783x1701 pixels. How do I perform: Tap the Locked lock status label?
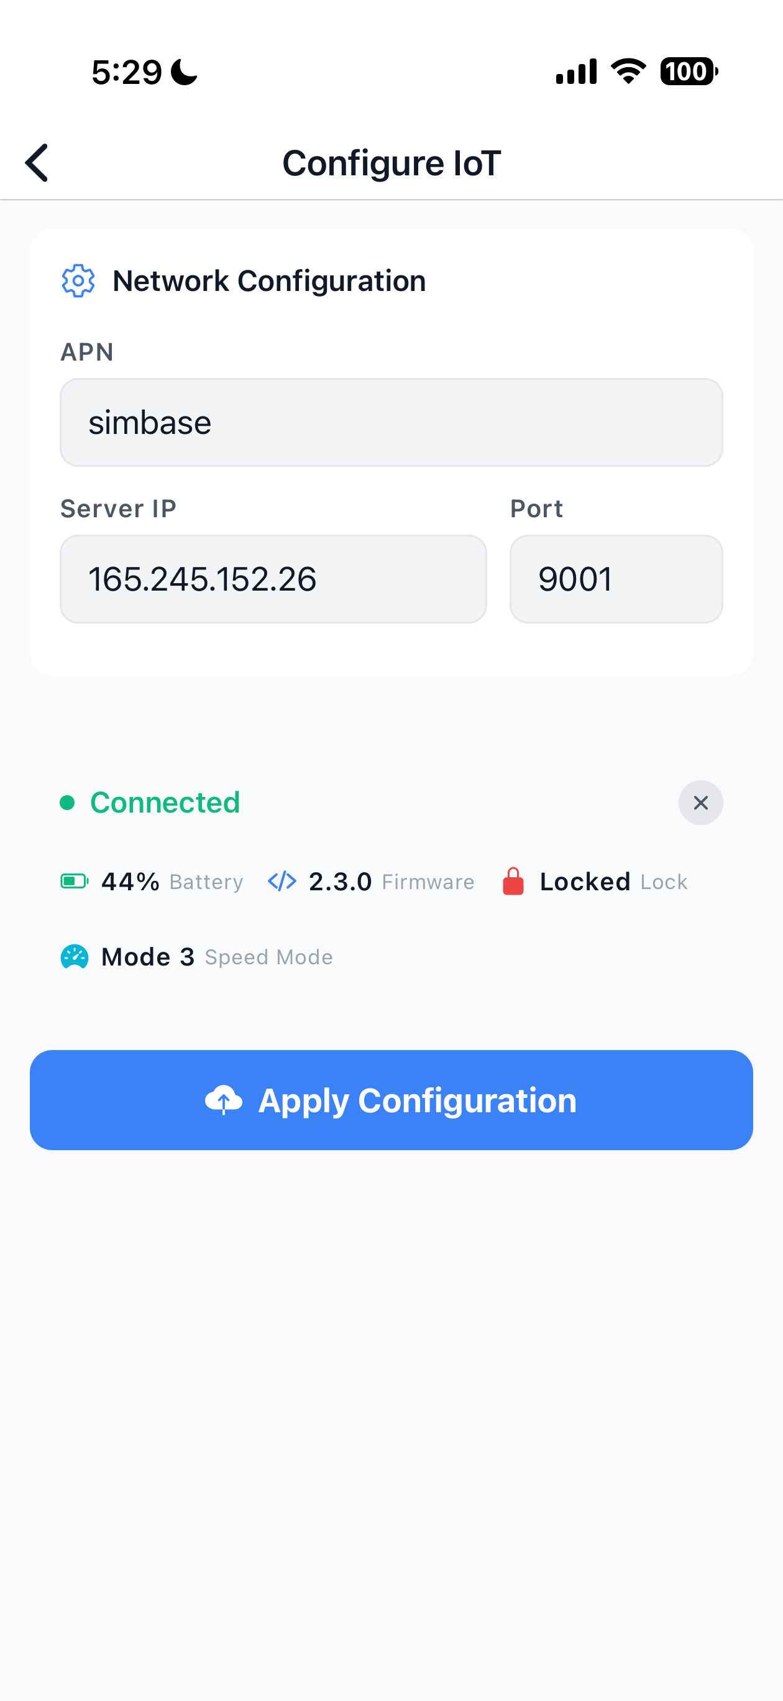pyautogui.click(x=585, y=882)
